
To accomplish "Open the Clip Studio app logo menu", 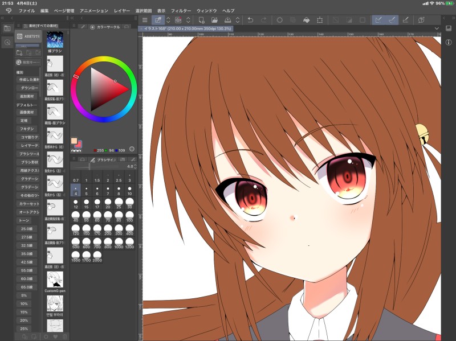I will point(9,11).
